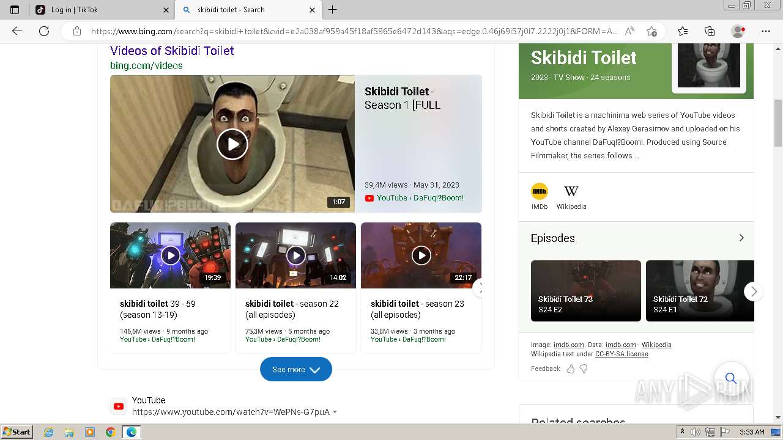This screenshot has width=783, height=440.
Task: Show hidden system tray icons
Action: tap(682, 432)
